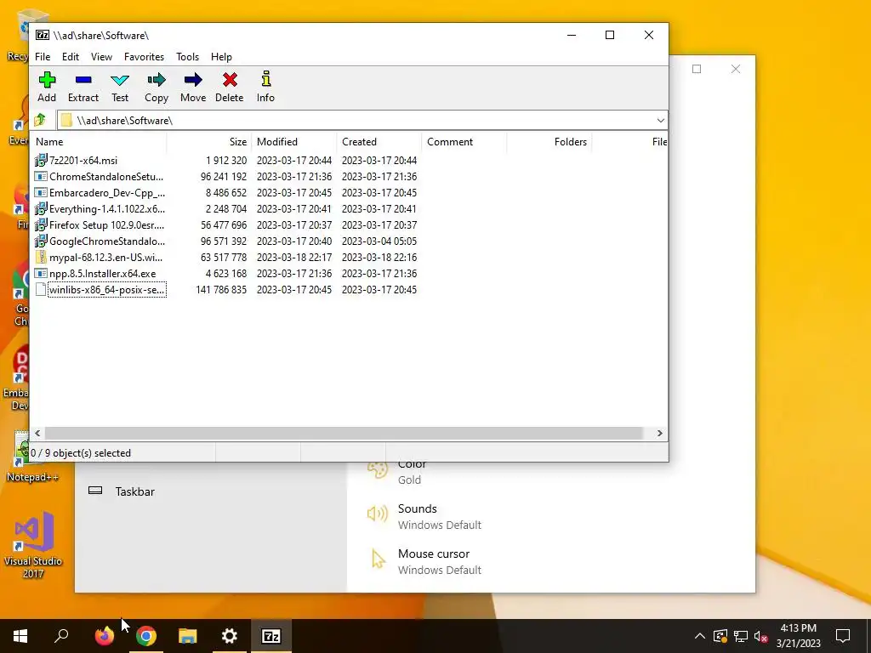Click the Move toolbar icon
This screenshot has width=871, height=653.
click(193, 88)
